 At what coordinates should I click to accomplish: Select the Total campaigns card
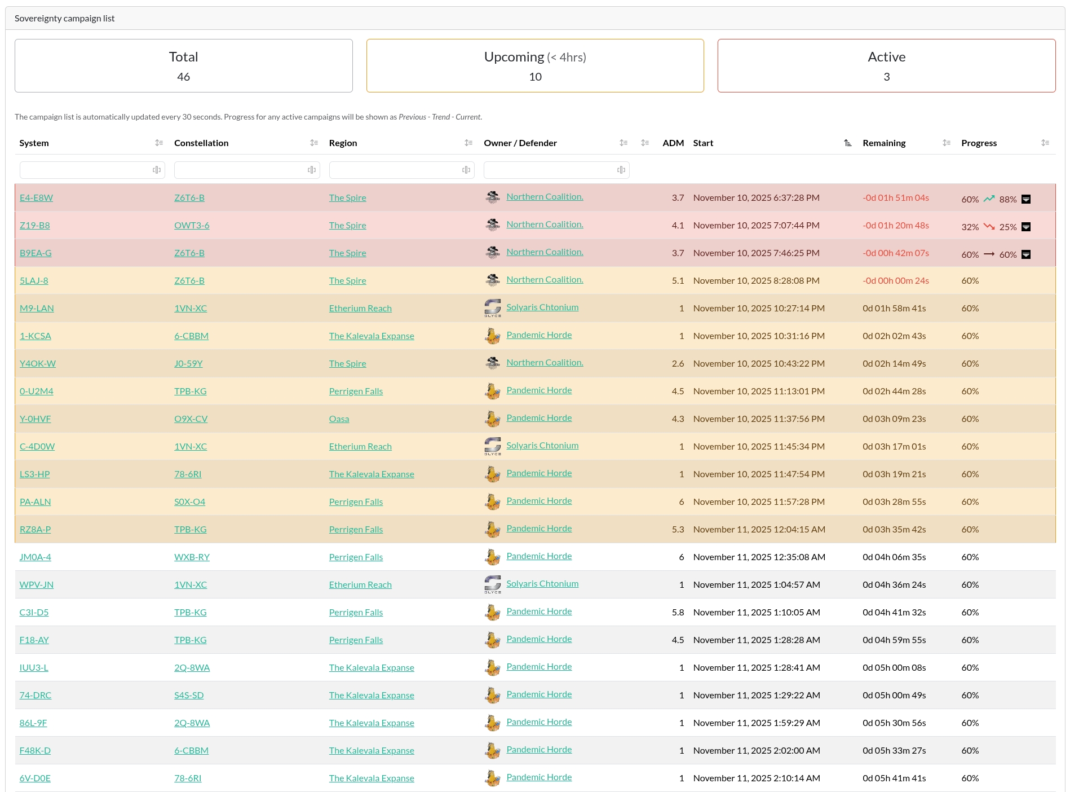click(184, 65)
